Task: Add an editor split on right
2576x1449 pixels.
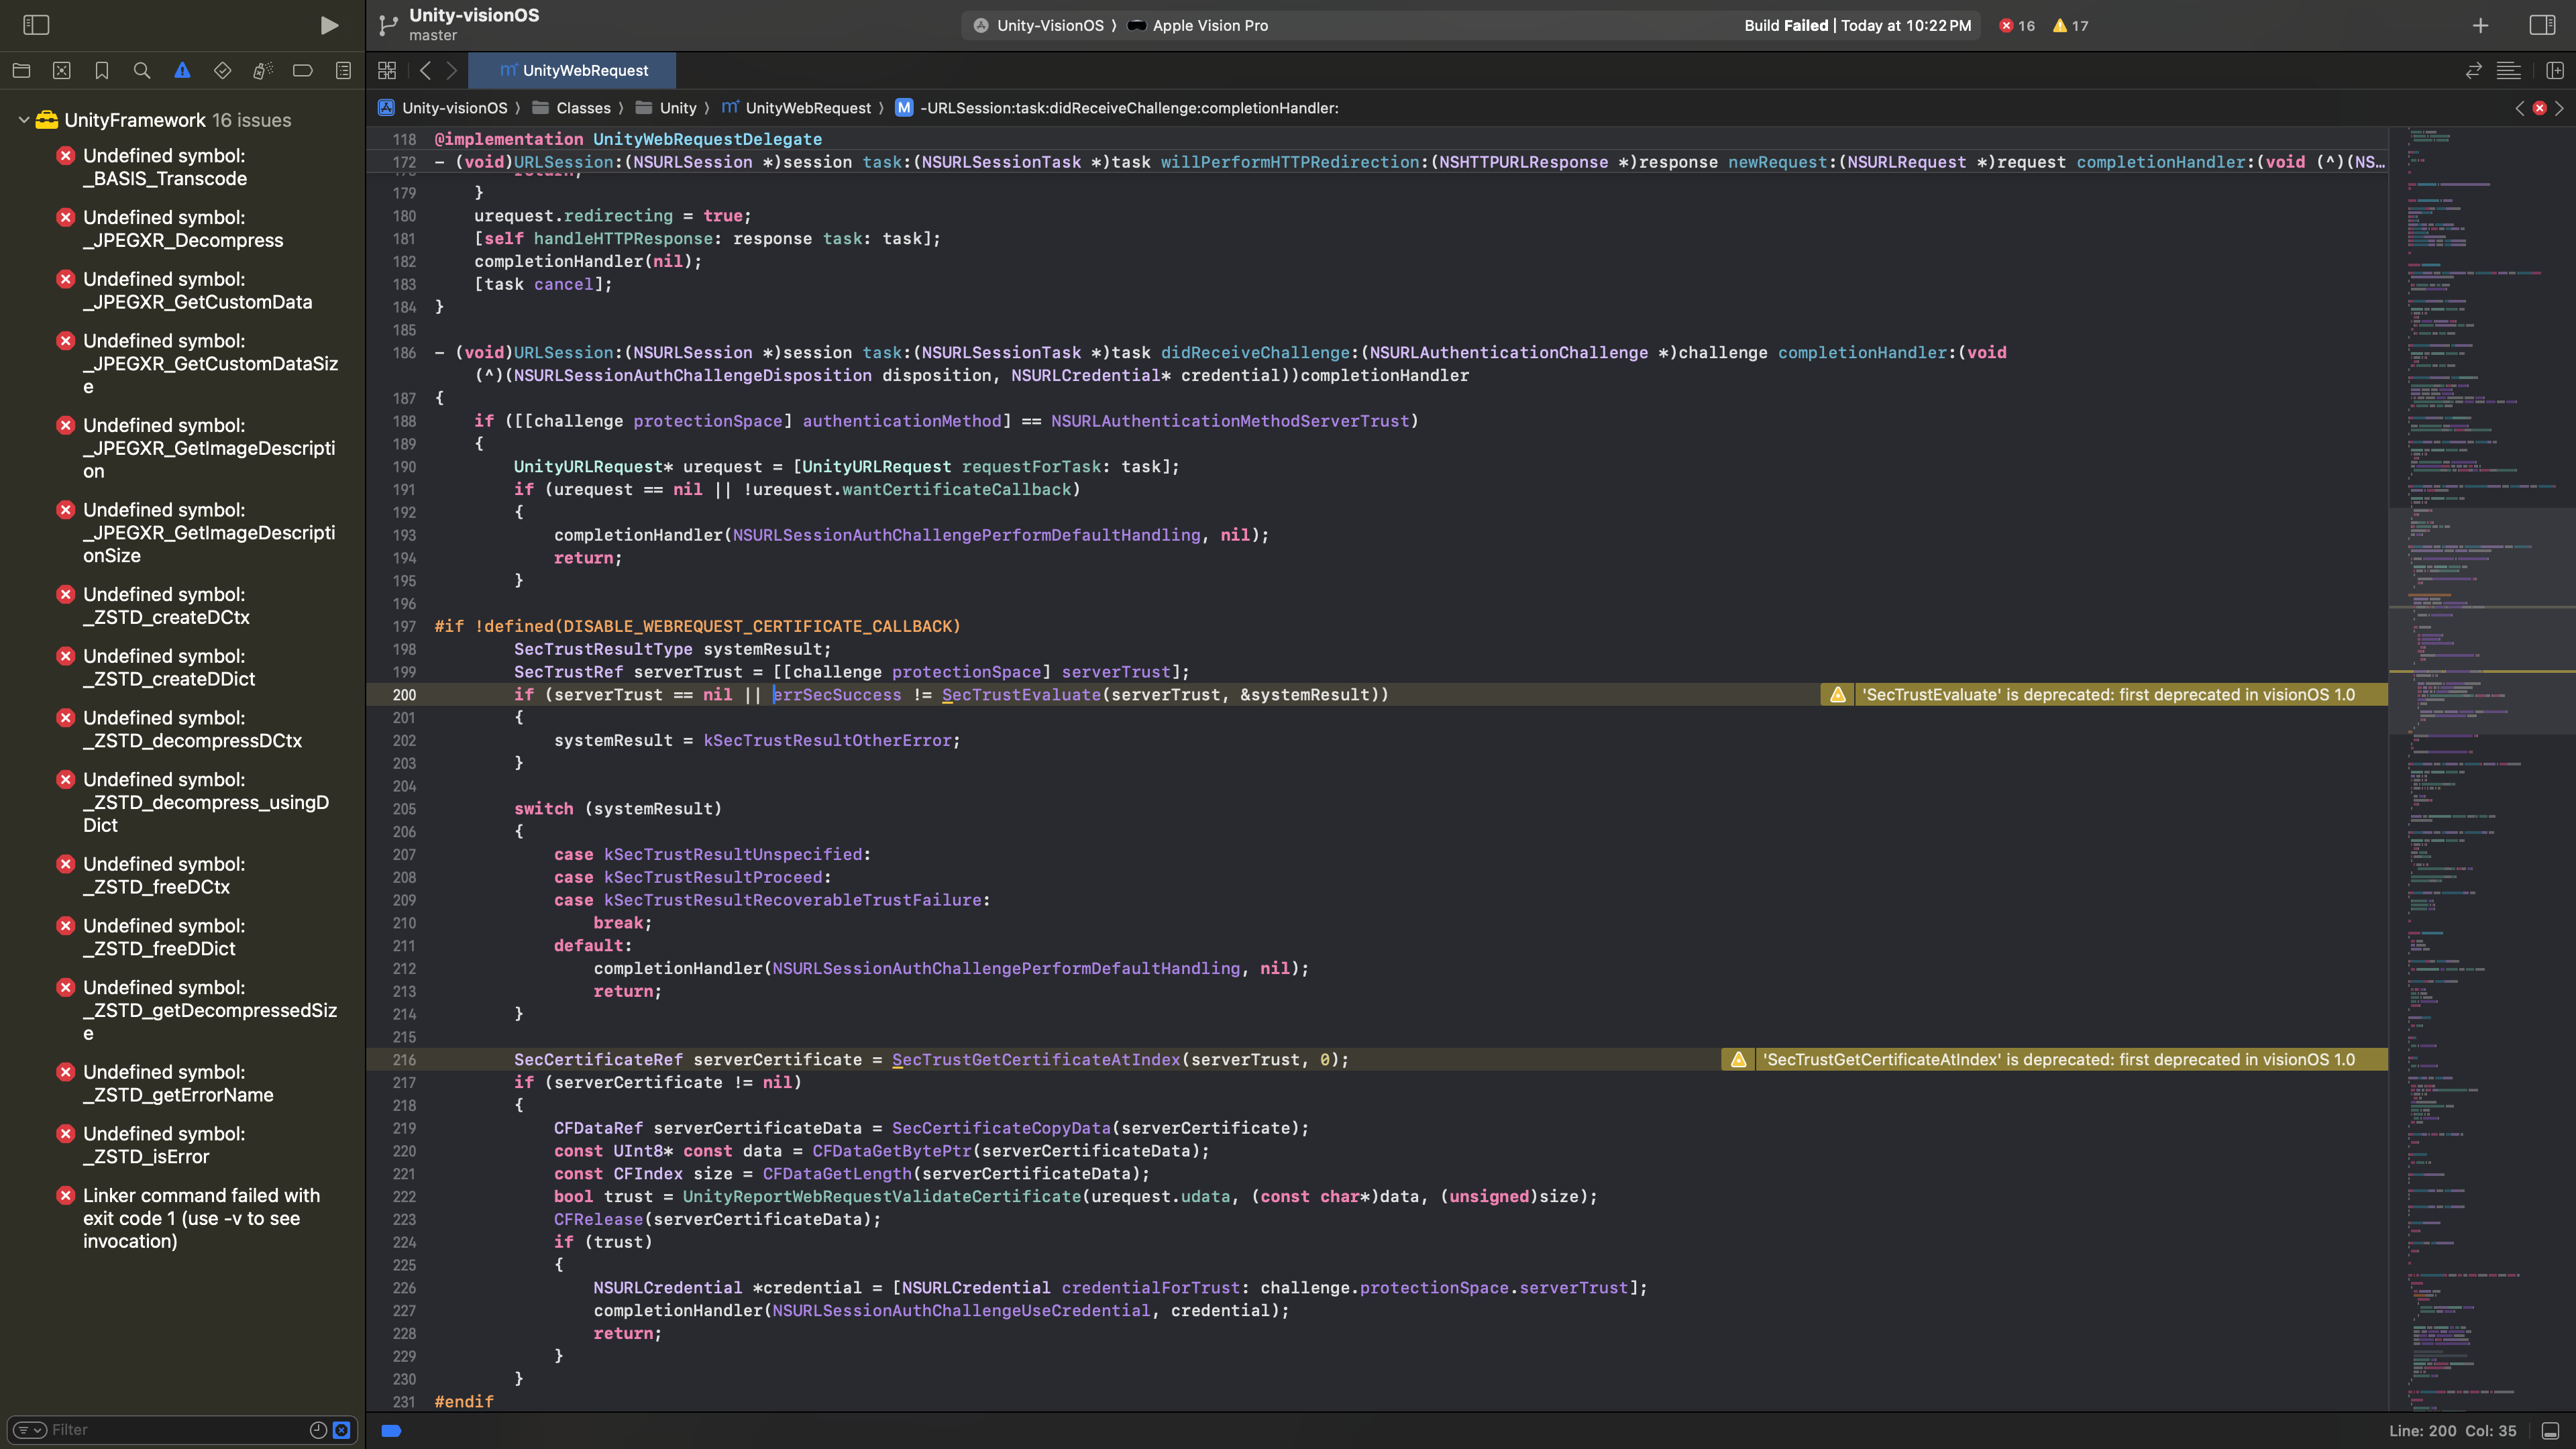Action: (2554, 71)
